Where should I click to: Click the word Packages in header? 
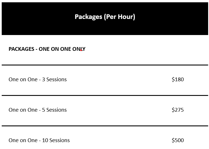click(x=88, y=17)
